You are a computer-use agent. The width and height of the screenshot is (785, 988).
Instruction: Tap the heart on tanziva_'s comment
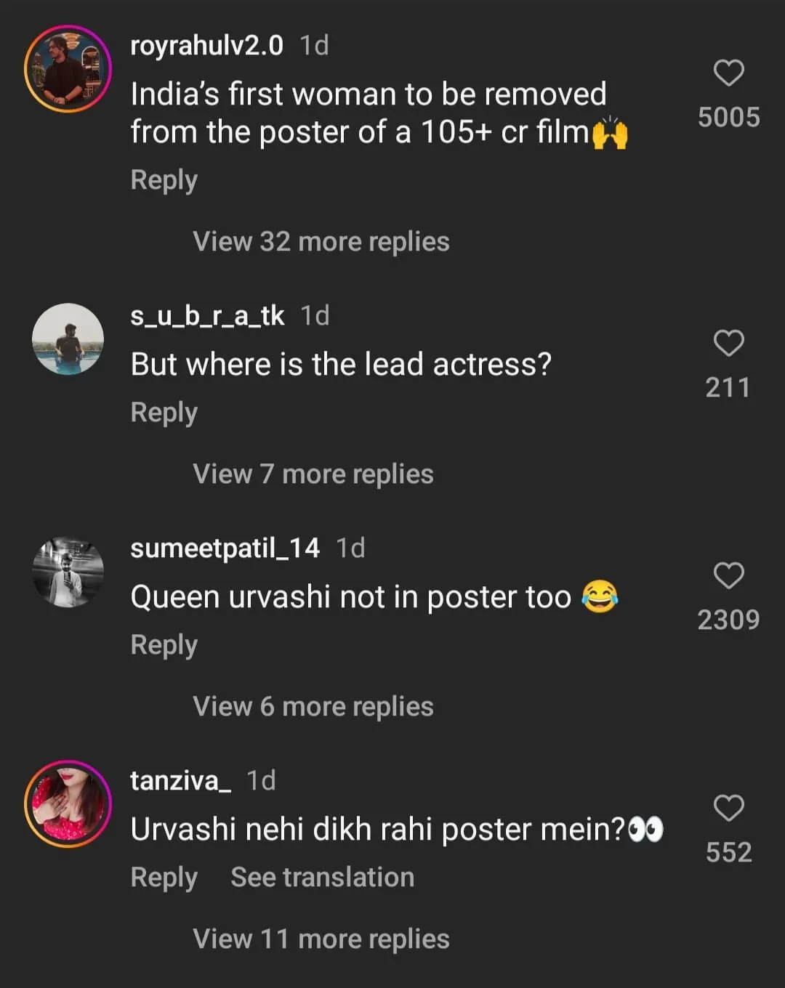[x=728, y=808]
